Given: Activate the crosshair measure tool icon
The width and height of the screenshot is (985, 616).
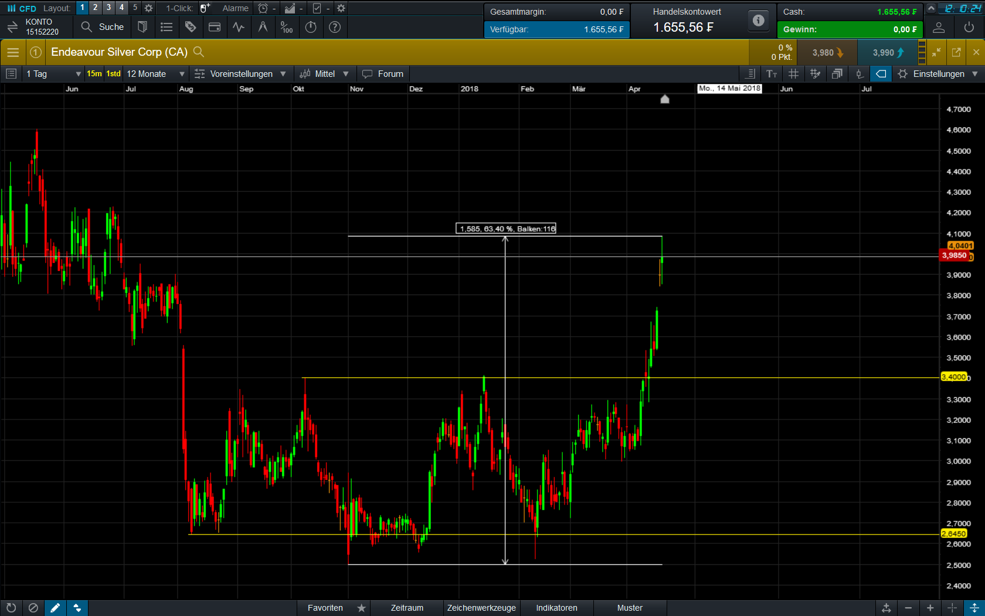Looking at the screenshot, I should pos(263,27).
